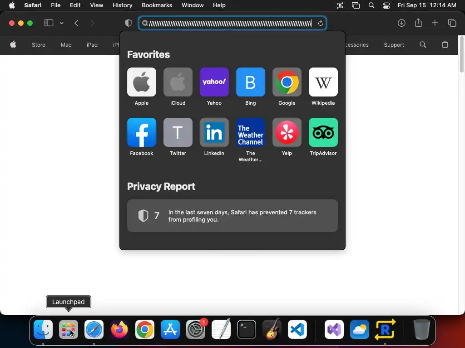Click into the Safari address bar

click(232, 23)
